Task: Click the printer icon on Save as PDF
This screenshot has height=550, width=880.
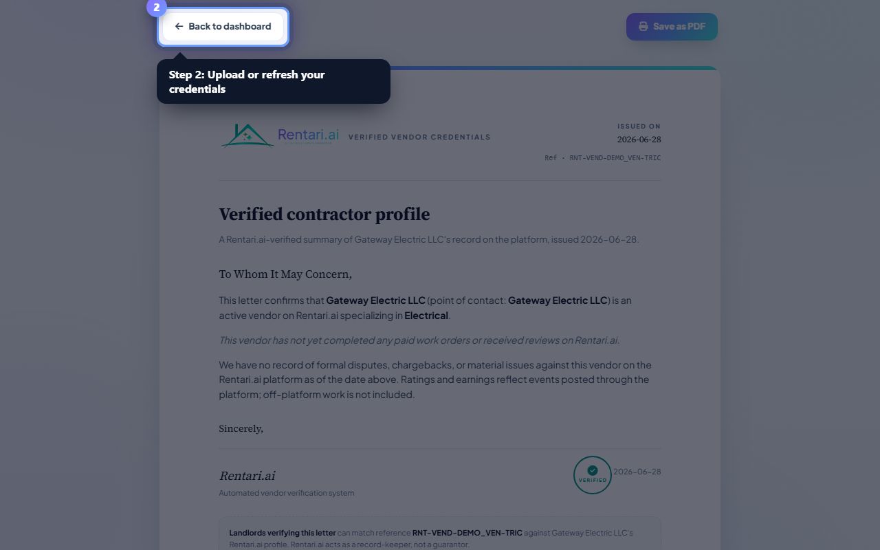Action: 643,27
